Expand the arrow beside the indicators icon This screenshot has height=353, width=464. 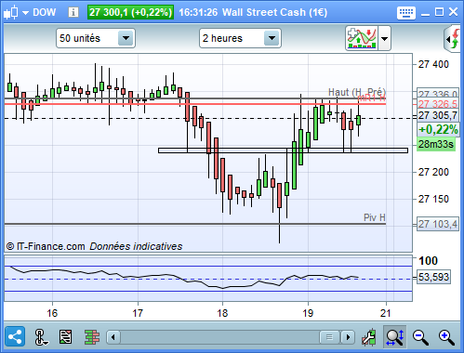[x=384, y=39]
